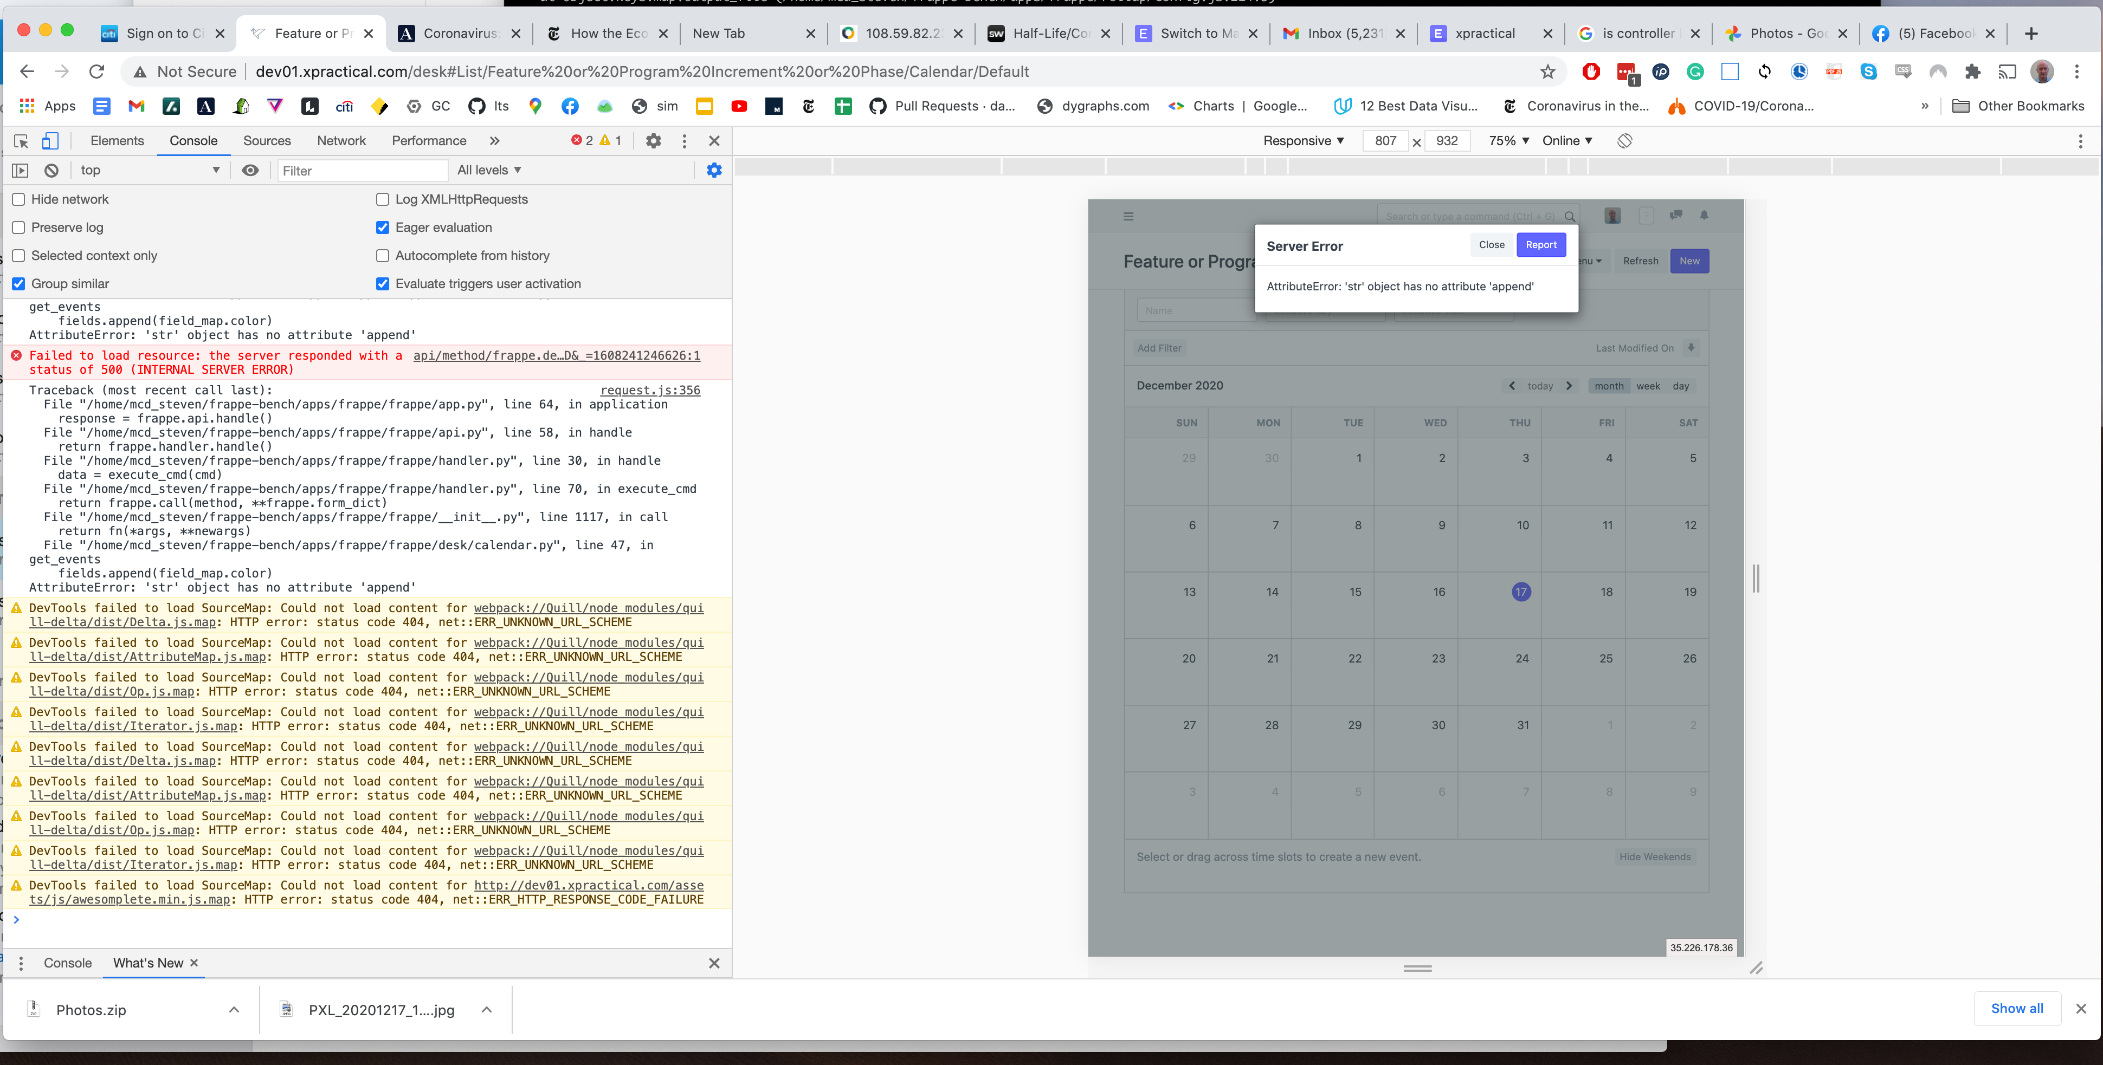2103x1065 pixels.
Task: Change the 75% zoom dropdown
Action: (1508, 140)
